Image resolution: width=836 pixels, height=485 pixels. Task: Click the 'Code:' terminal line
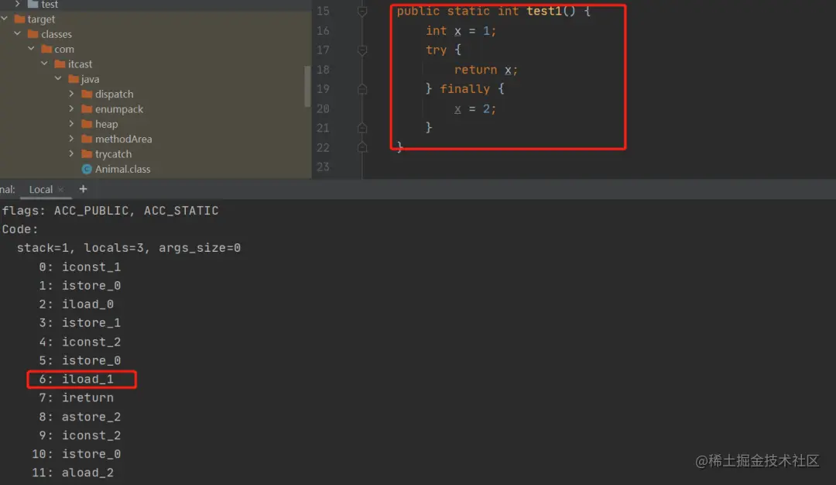coord(20,229)
